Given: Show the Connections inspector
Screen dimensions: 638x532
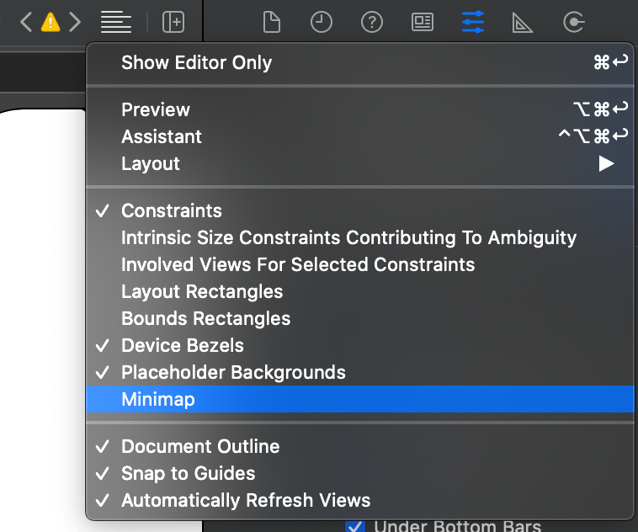Looking at the screenshot, I should [x=574, y=22].
